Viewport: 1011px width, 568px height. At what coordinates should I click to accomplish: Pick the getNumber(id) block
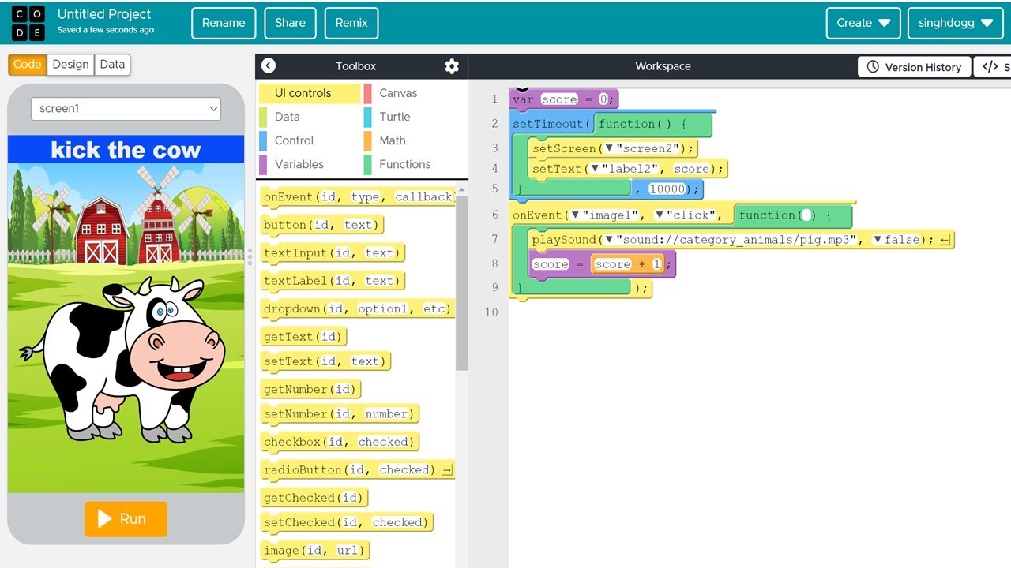click(311, 390)
